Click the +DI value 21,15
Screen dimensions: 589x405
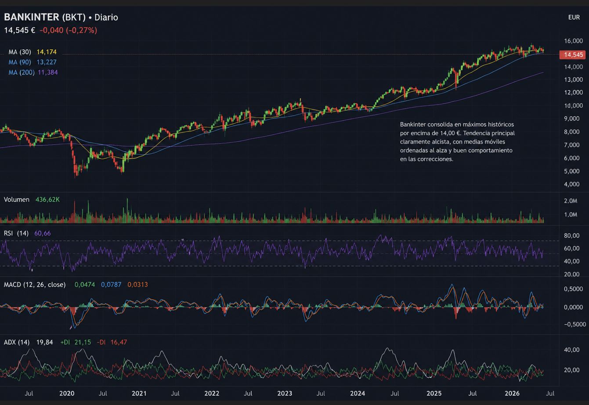[83, 342]
